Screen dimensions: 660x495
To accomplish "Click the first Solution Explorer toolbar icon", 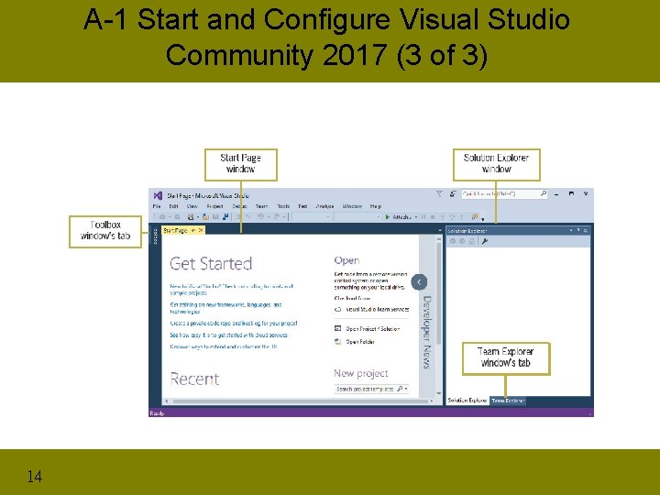I will click(453, 241).
